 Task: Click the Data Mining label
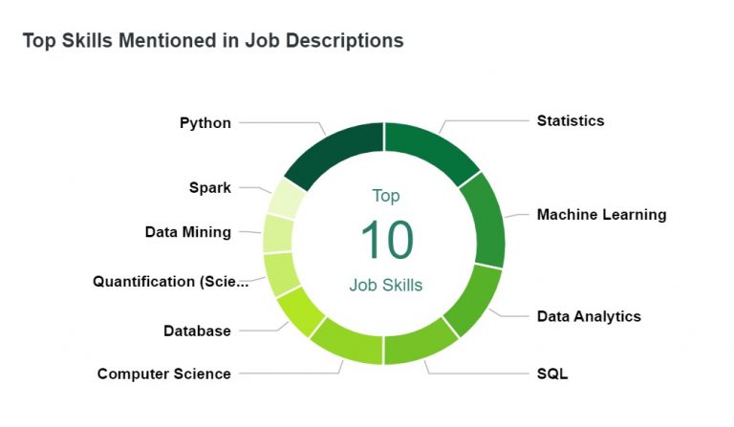[x=187, y=232]
